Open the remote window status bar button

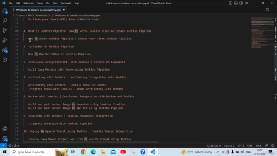[3, 146]
